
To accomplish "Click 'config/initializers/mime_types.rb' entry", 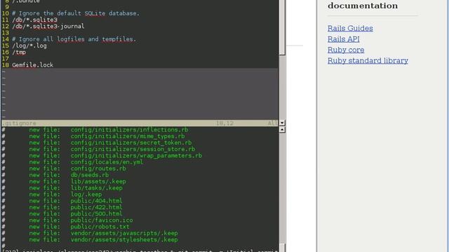I will 128,136.
